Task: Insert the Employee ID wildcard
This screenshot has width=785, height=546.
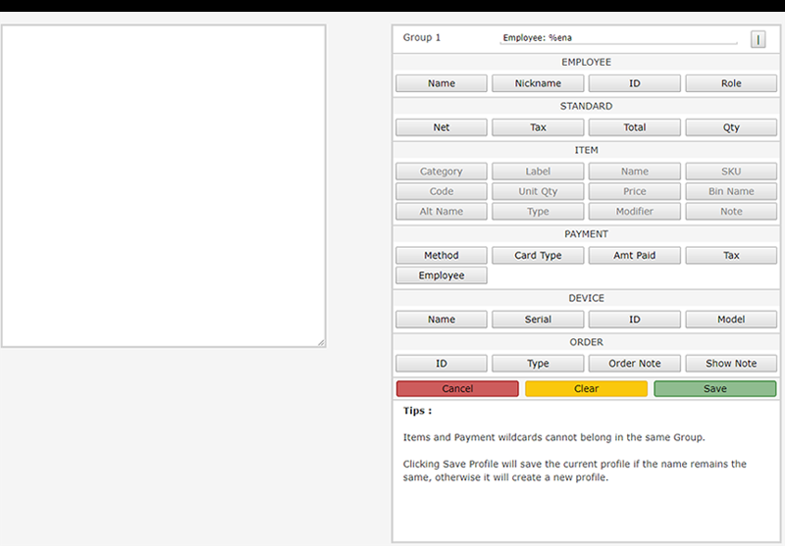Action: [x=634, y=83]
